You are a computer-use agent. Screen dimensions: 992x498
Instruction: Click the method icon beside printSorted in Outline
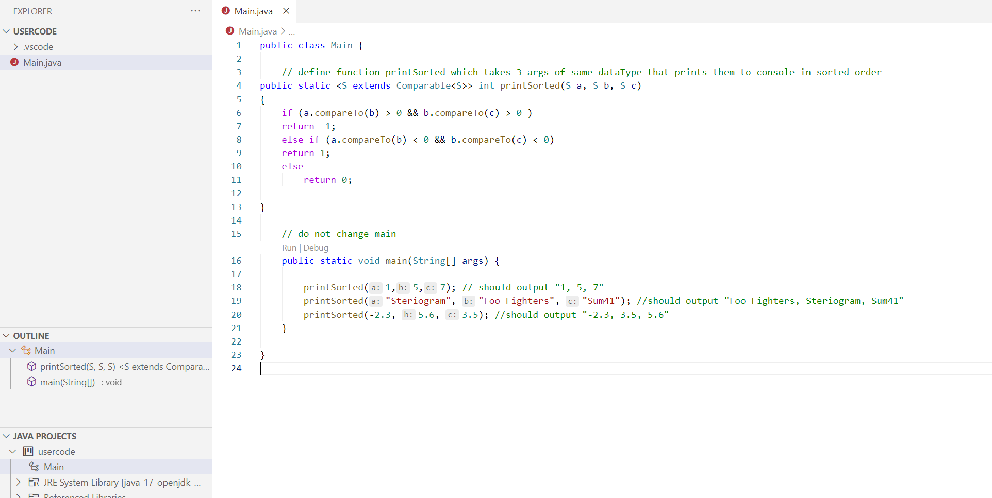click(x=31, y=366)
